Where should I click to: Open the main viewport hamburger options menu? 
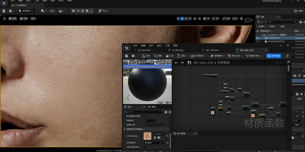4,19
